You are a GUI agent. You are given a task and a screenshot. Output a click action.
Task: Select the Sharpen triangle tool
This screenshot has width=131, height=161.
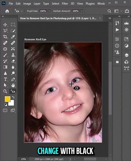pos(5,73)
